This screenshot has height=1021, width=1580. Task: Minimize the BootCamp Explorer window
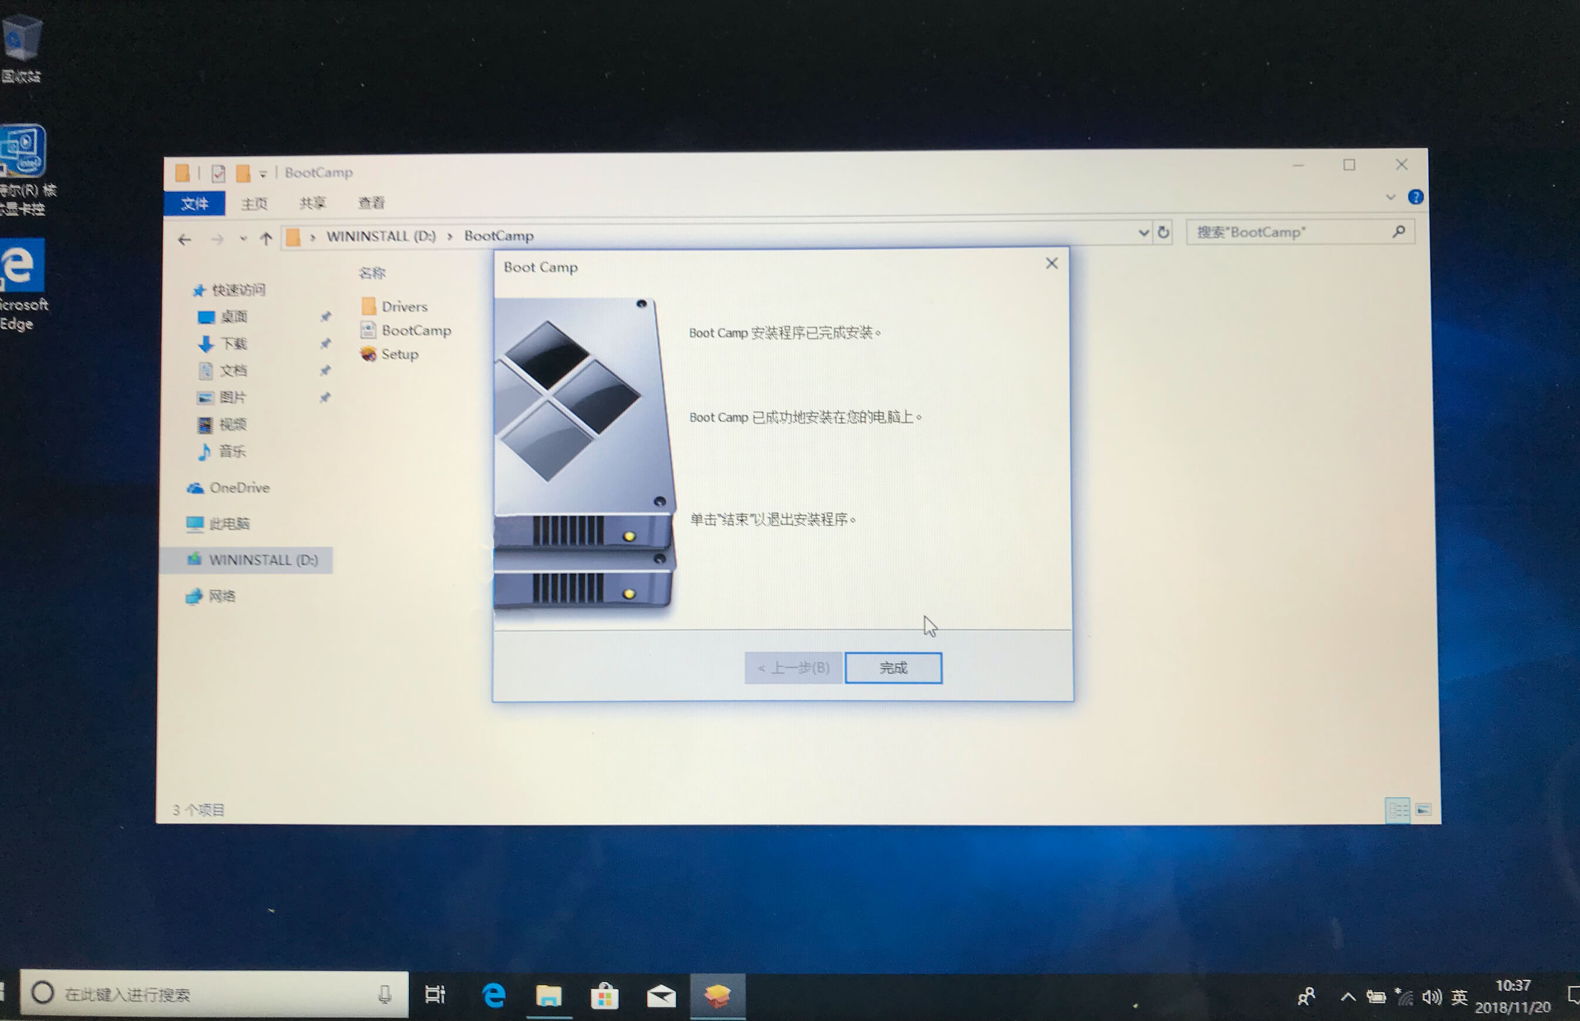[1297, 165]
